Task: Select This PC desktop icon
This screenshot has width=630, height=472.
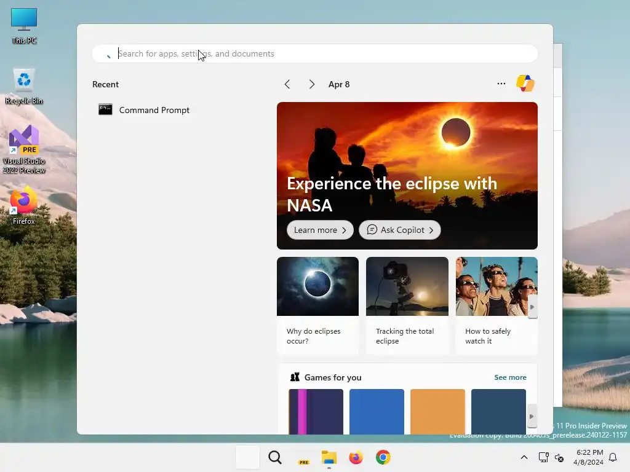Action: pyautogui.click(x=24, y=26)
